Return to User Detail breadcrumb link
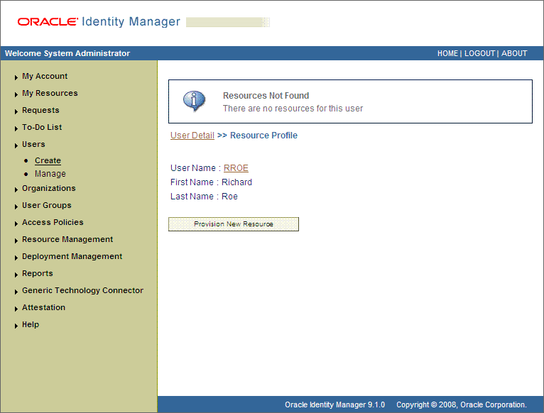This screenshot has height=413, width=544. pos(192,136)
